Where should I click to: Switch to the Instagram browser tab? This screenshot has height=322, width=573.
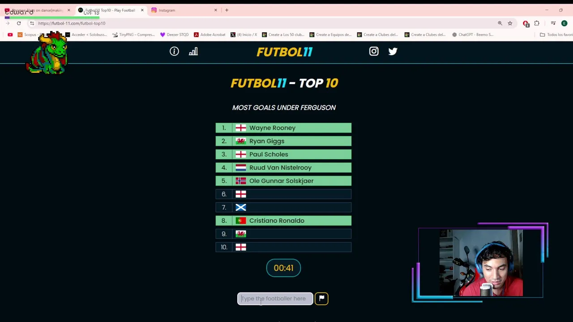(x=184, y=10)
